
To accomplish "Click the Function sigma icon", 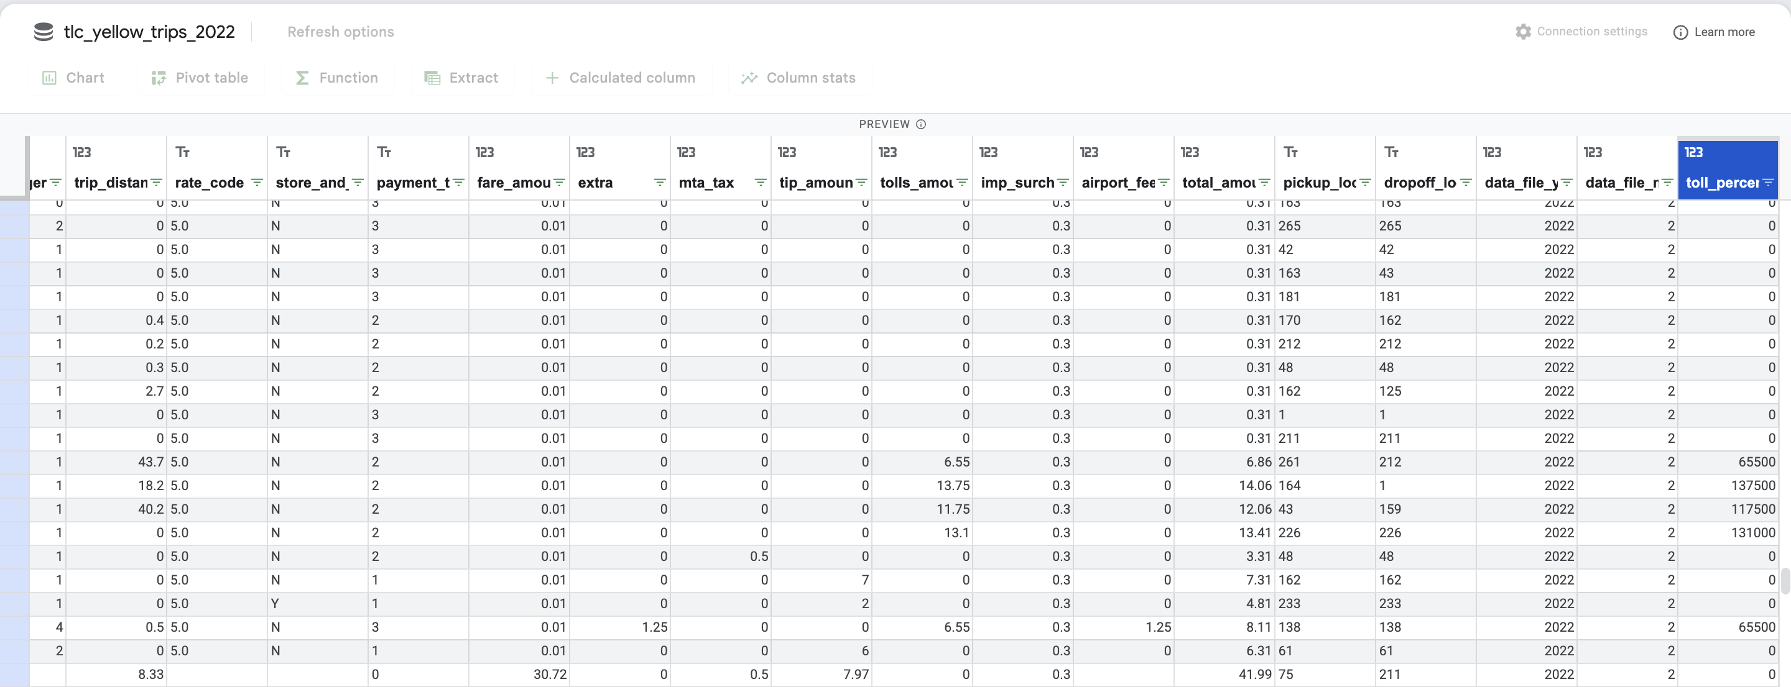I will coord(302,78).
